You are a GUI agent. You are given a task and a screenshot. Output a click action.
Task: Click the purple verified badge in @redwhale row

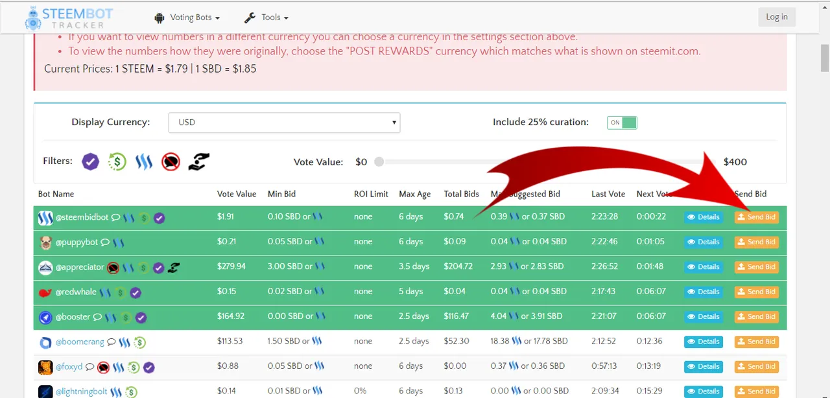135,292
